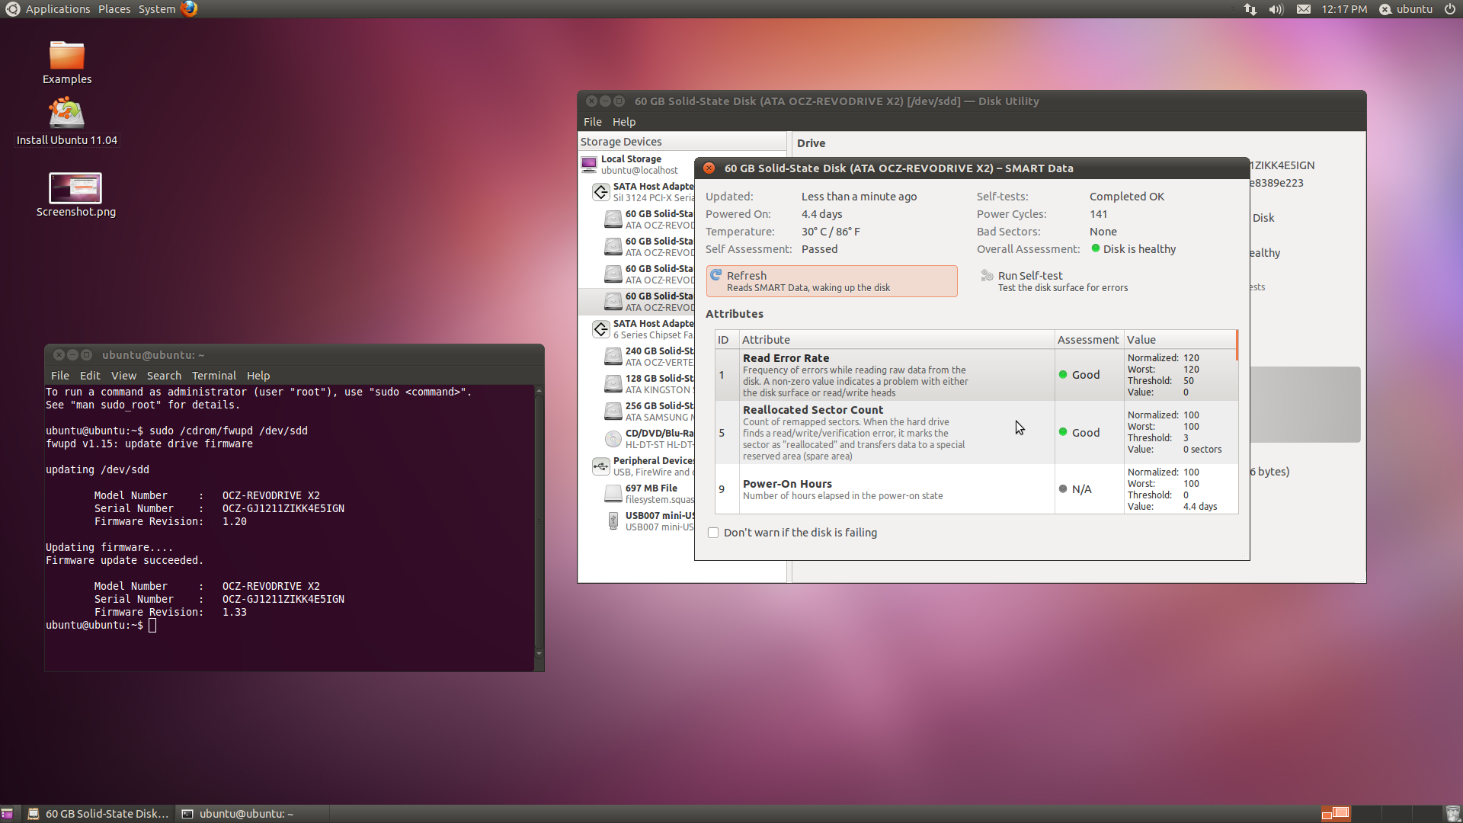Open the Applications menu

click(58, 9)
